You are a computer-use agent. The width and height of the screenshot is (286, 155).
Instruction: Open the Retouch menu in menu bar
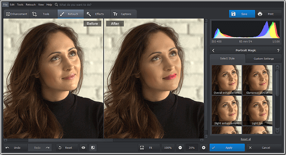click(31, 5)
